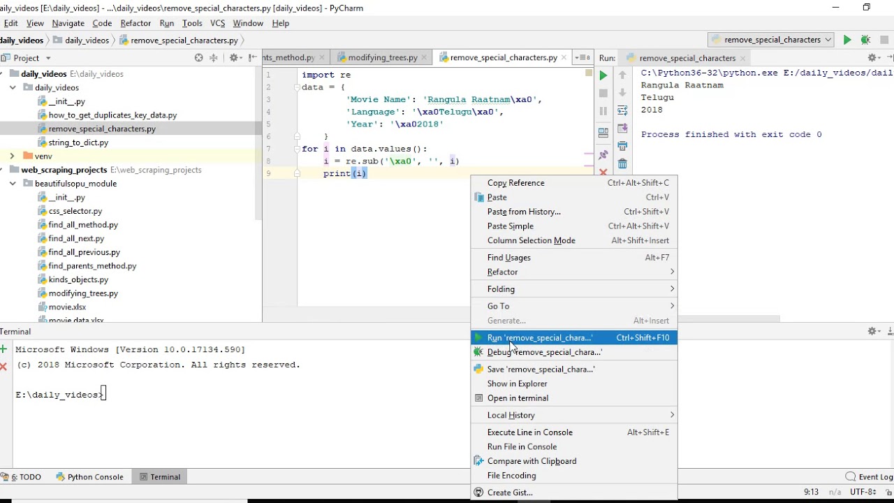The image size is (894, 503).
Task: Select string_to_dict.py in the project tree
Action: [78, 143]
